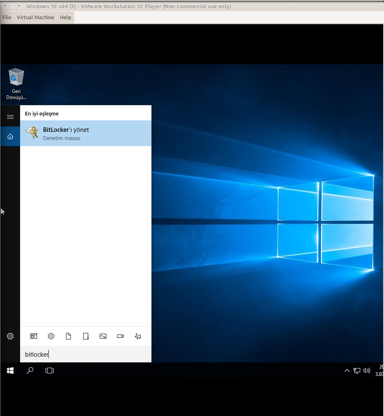Filter search results by Settings
Image resolution: width=384 pixels, height=416 pixels.
point(51,336)
